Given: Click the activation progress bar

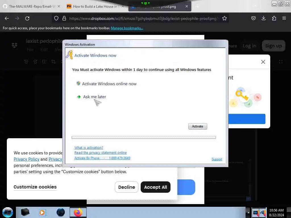Looking at the screenshot, I should (144, 137).
